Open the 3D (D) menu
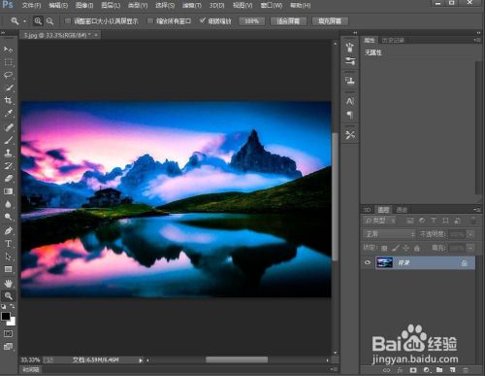 pyautogui.click(x=216, y=6)
